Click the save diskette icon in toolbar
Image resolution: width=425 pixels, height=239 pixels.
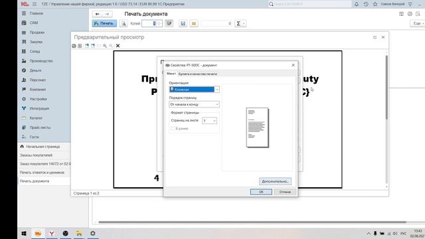(x=183, y=24)
